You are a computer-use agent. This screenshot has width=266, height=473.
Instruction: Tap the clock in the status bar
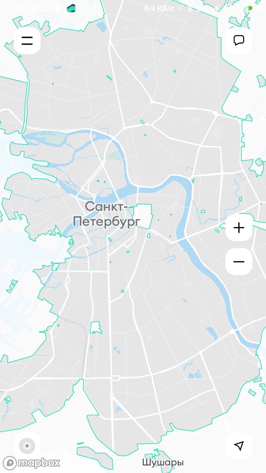tap(15, 8)
